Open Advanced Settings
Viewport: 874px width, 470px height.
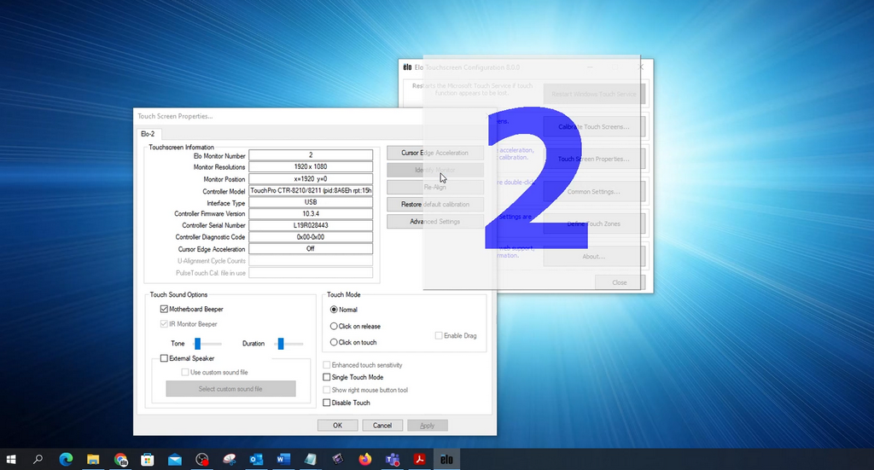434,222
